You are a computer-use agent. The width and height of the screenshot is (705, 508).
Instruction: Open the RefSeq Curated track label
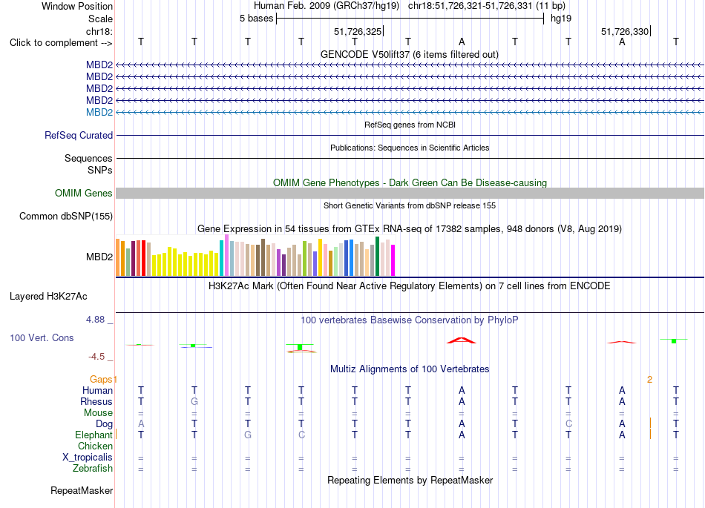point(79,135)
